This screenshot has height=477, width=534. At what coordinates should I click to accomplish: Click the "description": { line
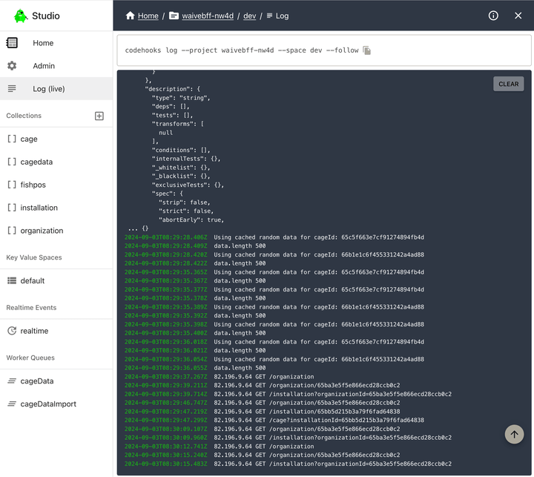pos(173,89)
